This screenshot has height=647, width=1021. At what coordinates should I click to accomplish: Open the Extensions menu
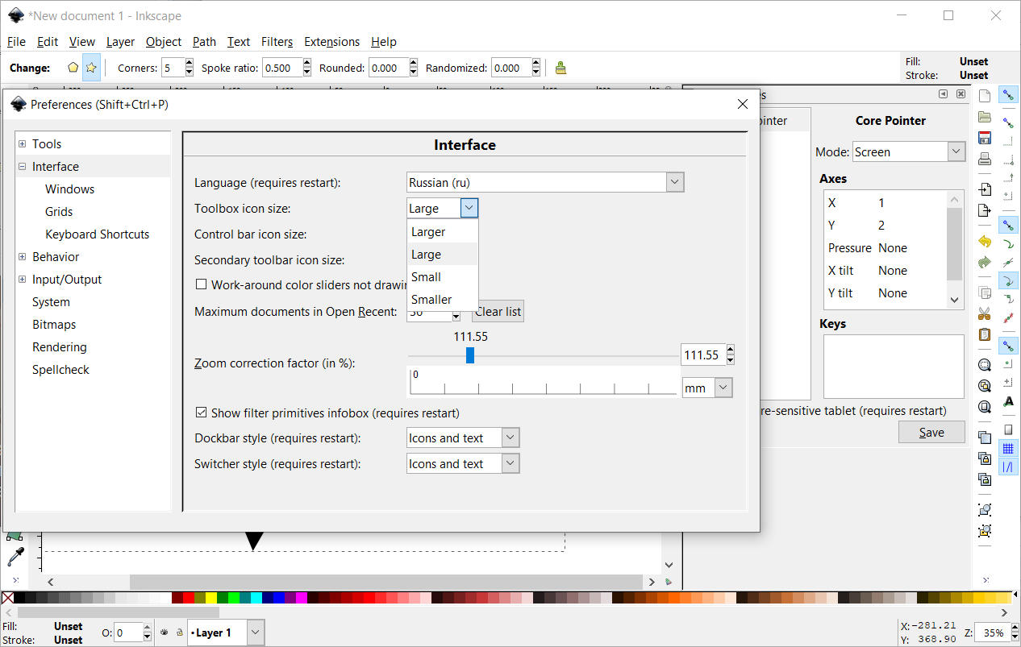[331, 42]
